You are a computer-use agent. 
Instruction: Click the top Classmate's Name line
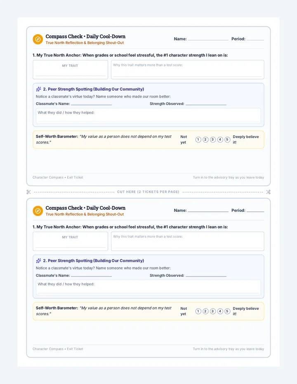91,104
